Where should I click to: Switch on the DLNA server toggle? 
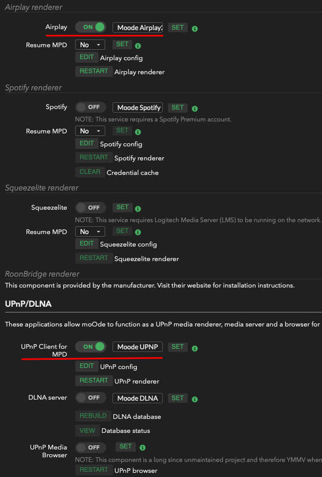click(91, 398)
